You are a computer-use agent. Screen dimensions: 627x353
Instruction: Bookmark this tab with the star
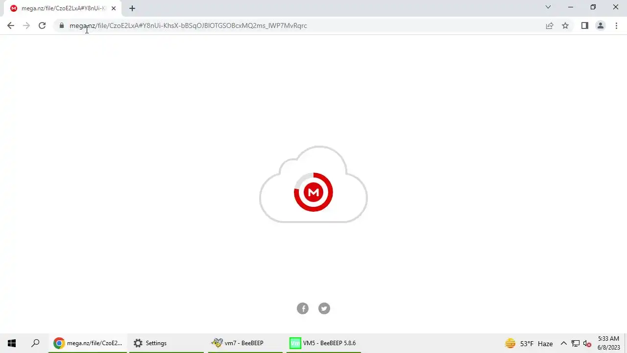coord(565,25)
